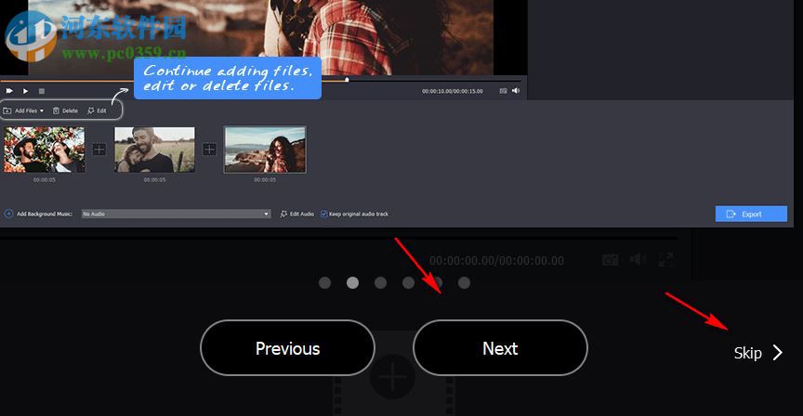Click the Add Background Music label
Screen dimensions: 803x416
(x=45, y=214)
